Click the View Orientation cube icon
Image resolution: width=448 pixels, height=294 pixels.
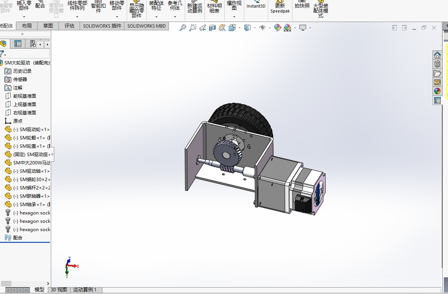[232, 28]
